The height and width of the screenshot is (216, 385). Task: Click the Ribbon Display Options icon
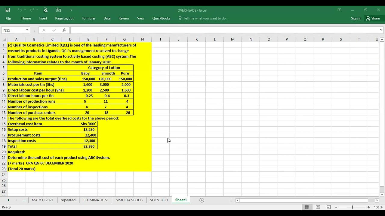click(x=339, y=10)
